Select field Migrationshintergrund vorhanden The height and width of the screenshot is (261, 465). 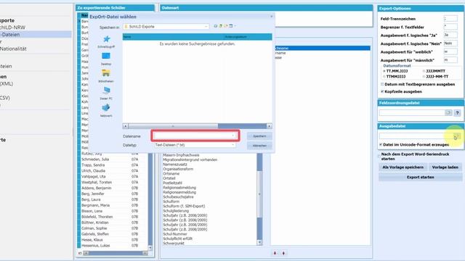pos(190,159)
